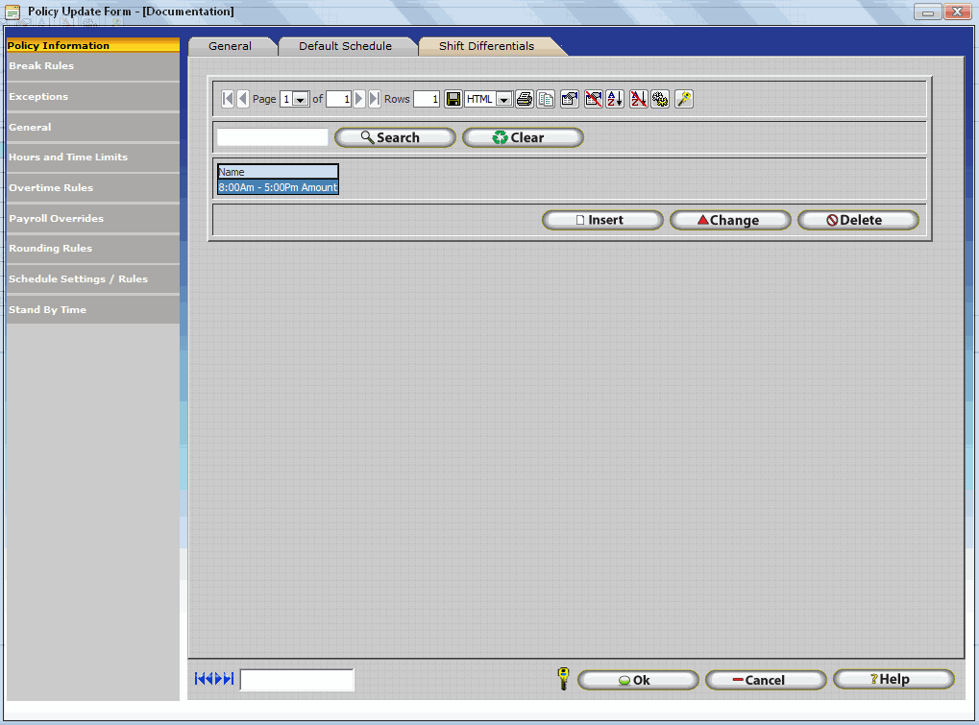
Task: Switch to the Default Schedule tab
Action: click(347, 45)
